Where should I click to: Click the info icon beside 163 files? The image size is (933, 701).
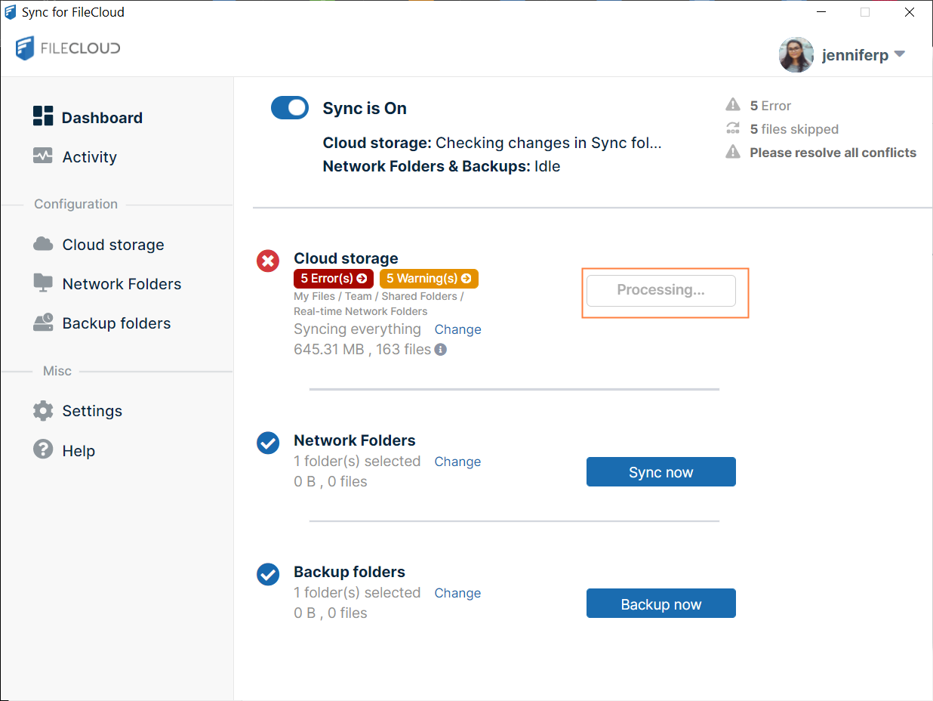(x=440, y=350)
